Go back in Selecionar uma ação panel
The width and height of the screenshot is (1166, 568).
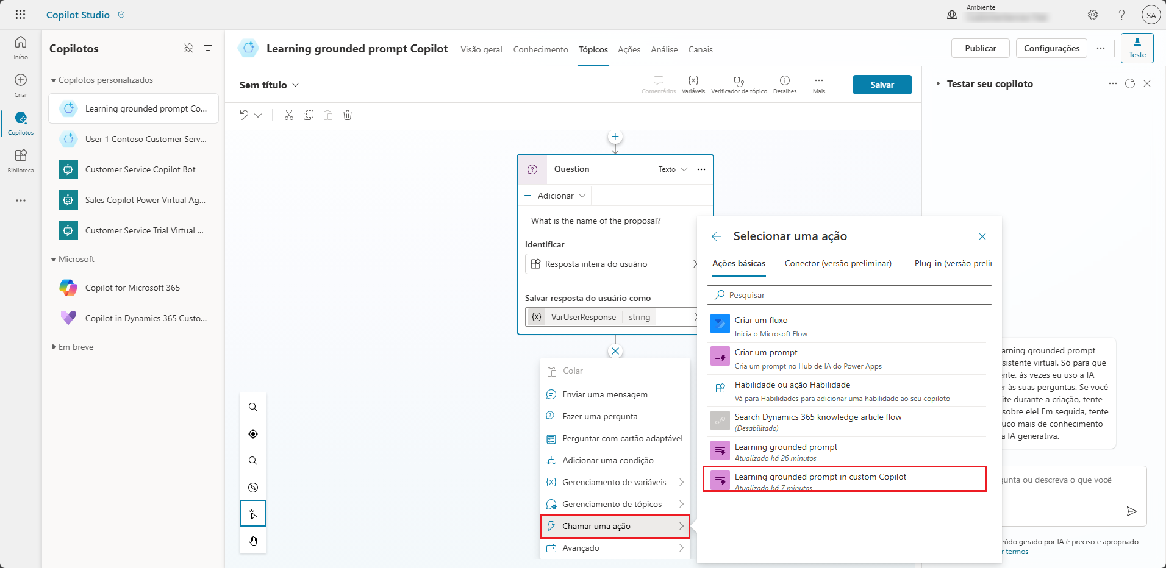[x=717, y=236]
